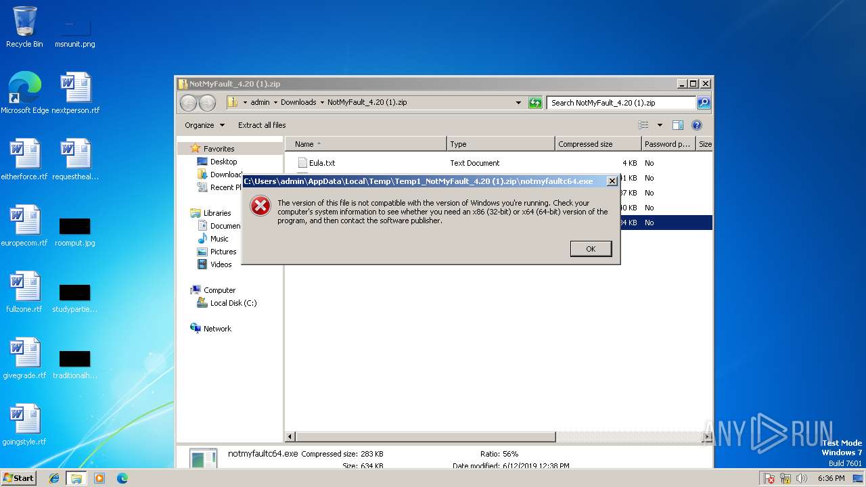Focus the Search NotMyFault_4.20 (1).zip field
Viewport: 866px width, 487px height.
[x=621, y=103]
